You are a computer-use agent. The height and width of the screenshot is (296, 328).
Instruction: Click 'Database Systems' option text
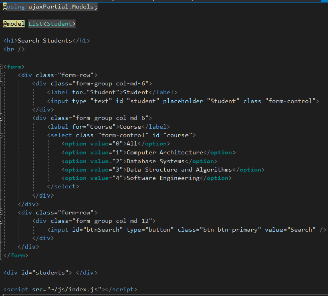156,161
